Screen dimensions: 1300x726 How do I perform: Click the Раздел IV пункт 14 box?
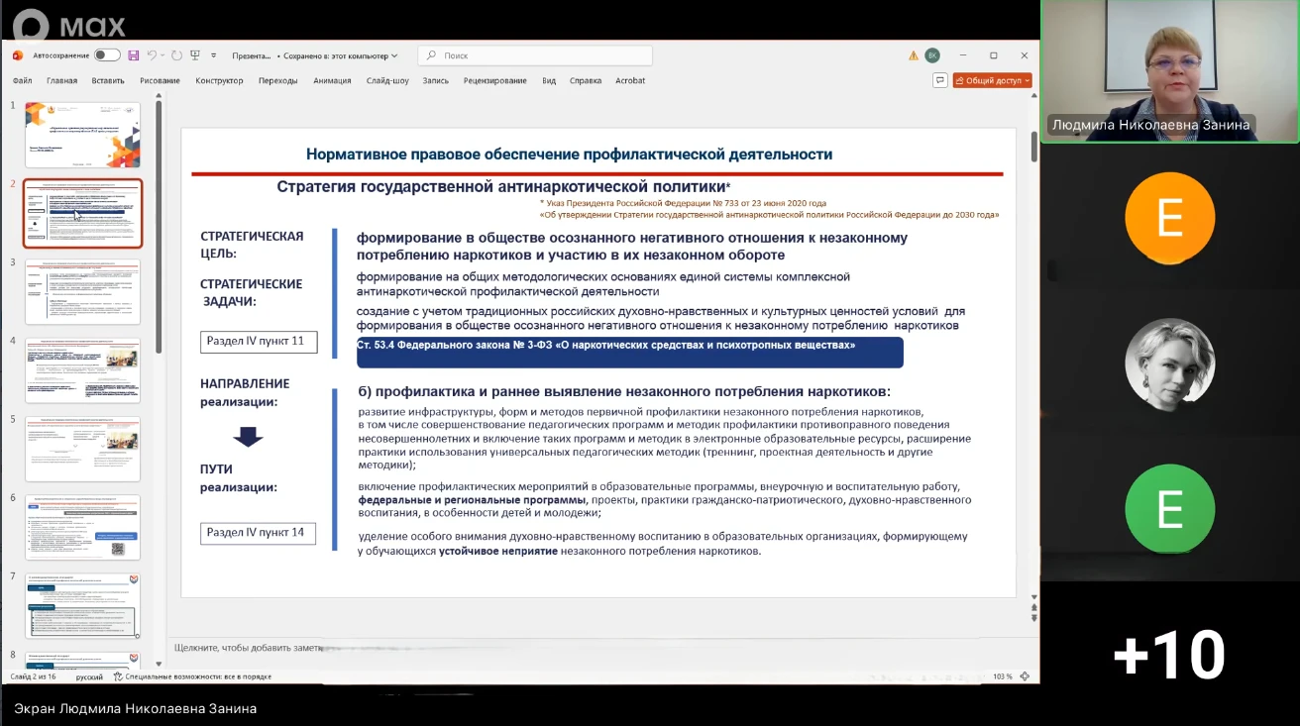[259, 533]
